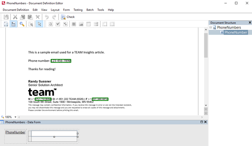Click the vertical scrollbar up arrow
This screenshot has width=252, height=146.
(x=206, y=30)
